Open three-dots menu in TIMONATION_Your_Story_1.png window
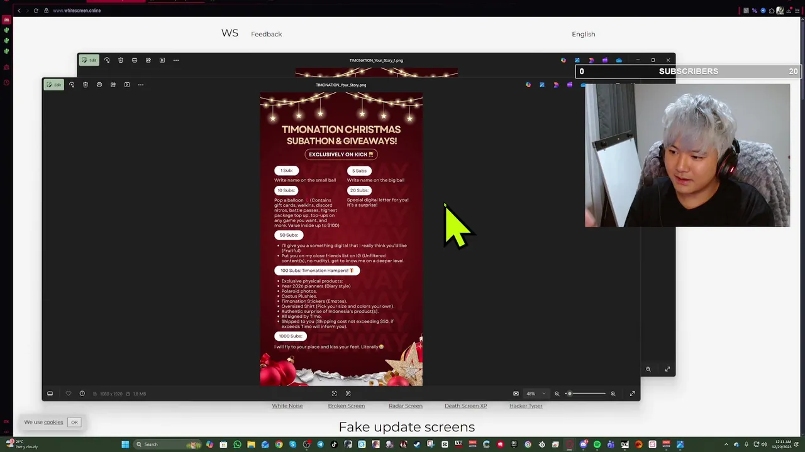 click(x=176, y=60)
